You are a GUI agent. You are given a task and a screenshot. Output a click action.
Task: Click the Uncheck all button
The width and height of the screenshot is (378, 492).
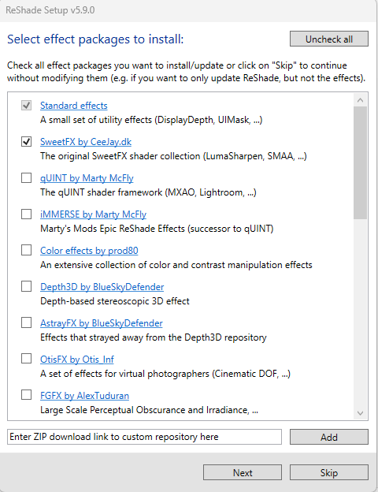point(329,39)
